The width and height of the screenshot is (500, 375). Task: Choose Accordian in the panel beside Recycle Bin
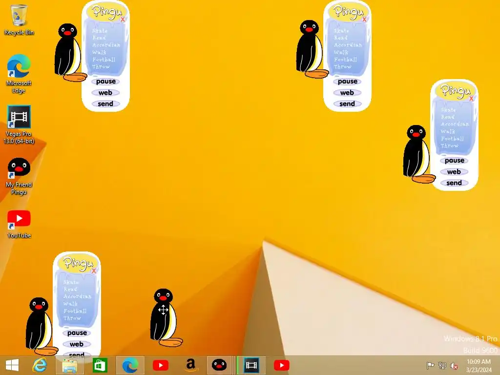tap(106, 45)
